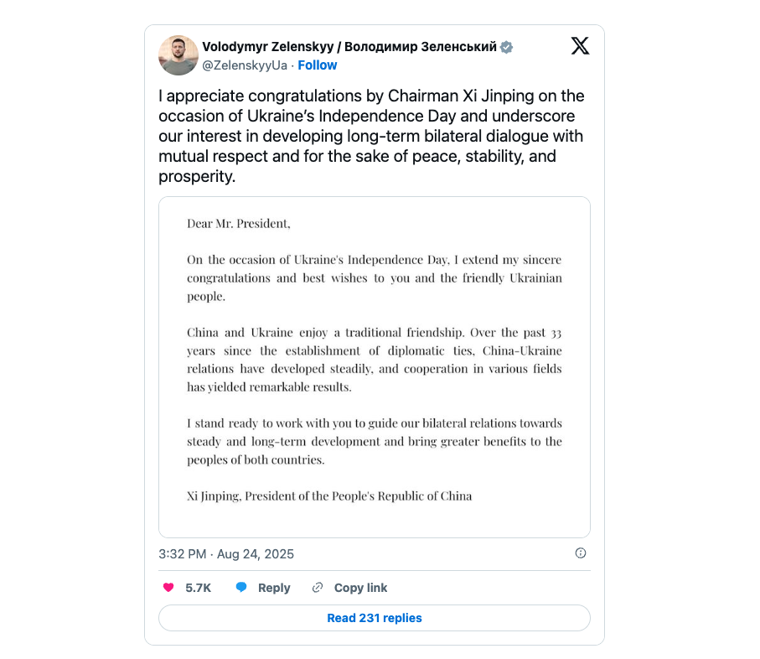Image resolution: width=760 pixels, height=659 pixels.
Task: Open Zelenskyy's profile picture
Action: [x=178, y=55]
